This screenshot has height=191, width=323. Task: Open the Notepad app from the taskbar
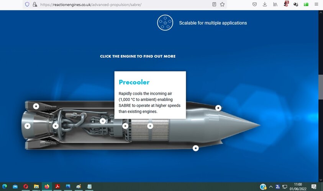(89, 186)
